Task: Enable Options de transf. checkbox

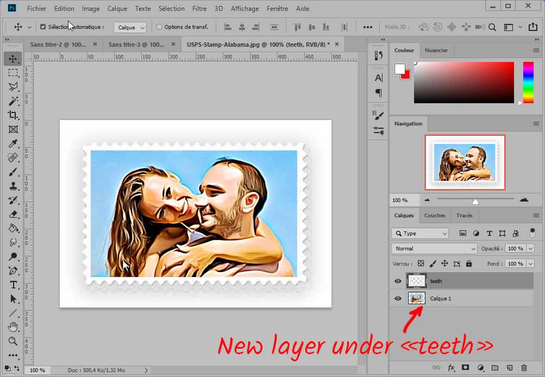Action: tap(159, 27)
